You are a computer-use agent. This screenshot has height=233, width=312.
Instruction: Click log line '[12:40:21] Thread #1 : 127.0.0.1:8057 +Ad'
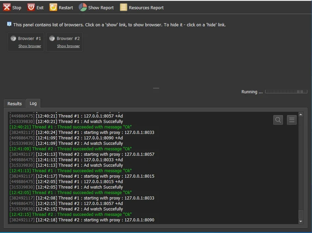point(66,116)
